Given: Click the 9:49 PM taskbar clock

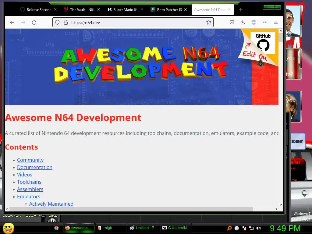Looking at the screenshot, I should pos(285,228).
